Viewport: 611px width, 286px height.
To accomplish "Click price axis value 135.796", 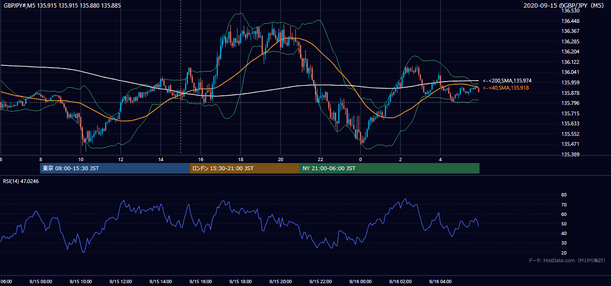I will 570,103.
